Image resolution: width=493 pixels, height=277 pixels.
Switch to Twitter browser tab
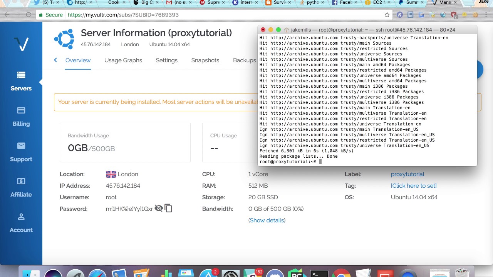(49, 3)
